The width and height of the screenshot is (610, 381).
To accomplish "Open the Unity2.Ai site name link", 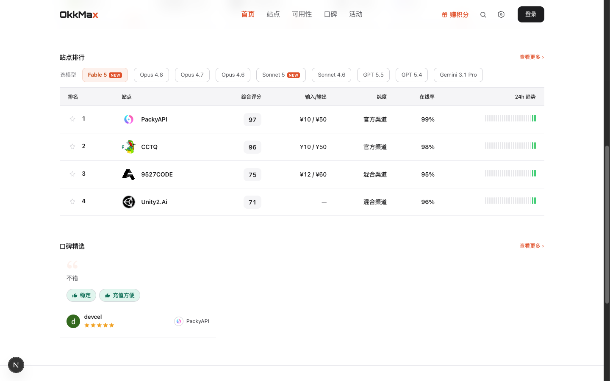I will coord(154,202).
